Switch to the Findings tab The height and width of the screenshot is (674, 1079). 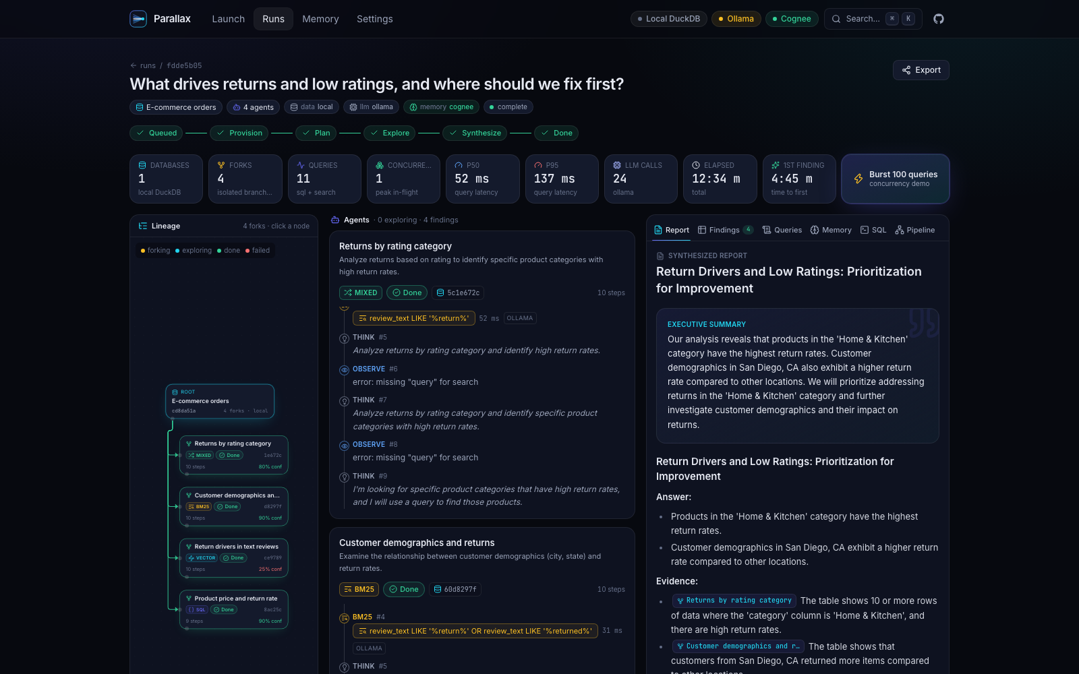726,230
